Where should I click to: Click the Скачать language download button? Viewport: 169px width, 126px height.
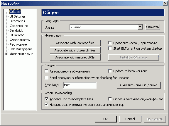[x=153, y=27]
